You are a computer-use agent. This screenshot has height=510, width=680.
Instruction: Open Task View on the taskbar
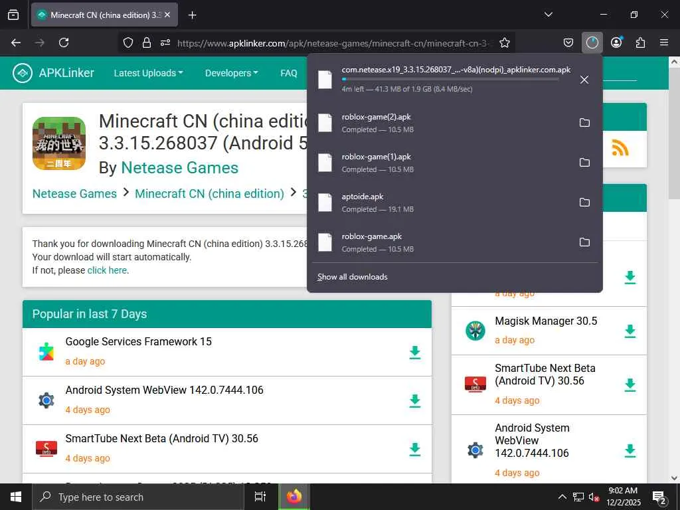260,497
